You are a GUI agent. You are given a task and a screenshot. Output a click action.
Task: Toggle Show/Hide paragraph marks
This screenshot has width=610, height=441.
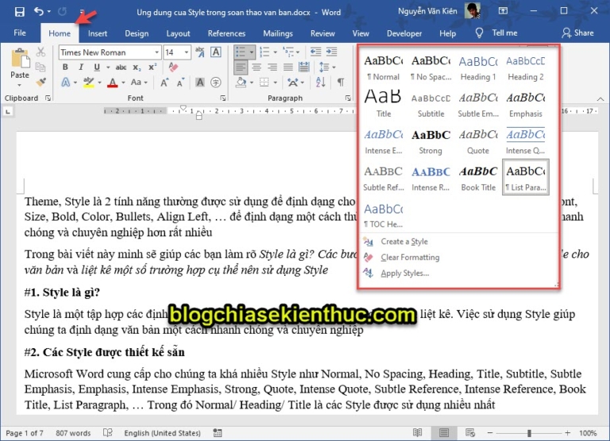341,82
